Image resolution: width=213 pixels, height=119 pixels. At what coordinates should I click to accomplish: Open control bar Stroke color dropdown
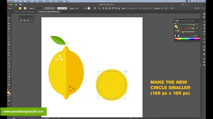(27, 8)
